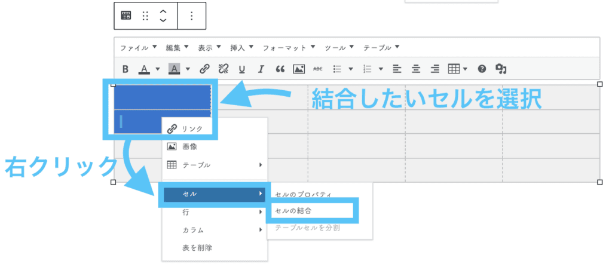This screenshot has height=267, width=612.
Task: Click the block type table icon
Action: click(126, 16)
